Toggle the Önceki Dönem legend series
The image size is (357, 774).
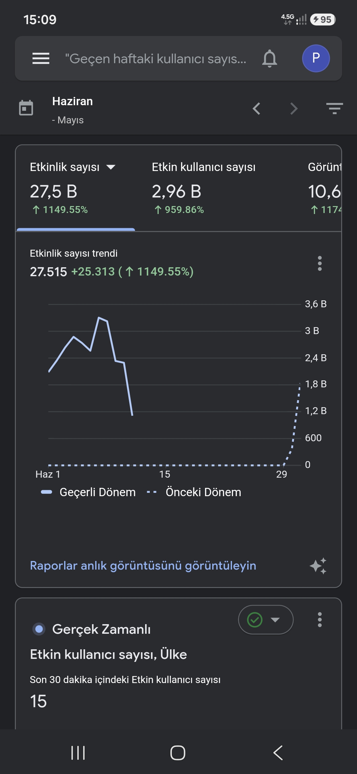(x=194, y=492)
